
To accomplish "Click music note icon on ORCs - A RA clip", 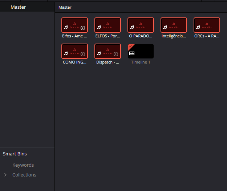I will coord(198,27).
